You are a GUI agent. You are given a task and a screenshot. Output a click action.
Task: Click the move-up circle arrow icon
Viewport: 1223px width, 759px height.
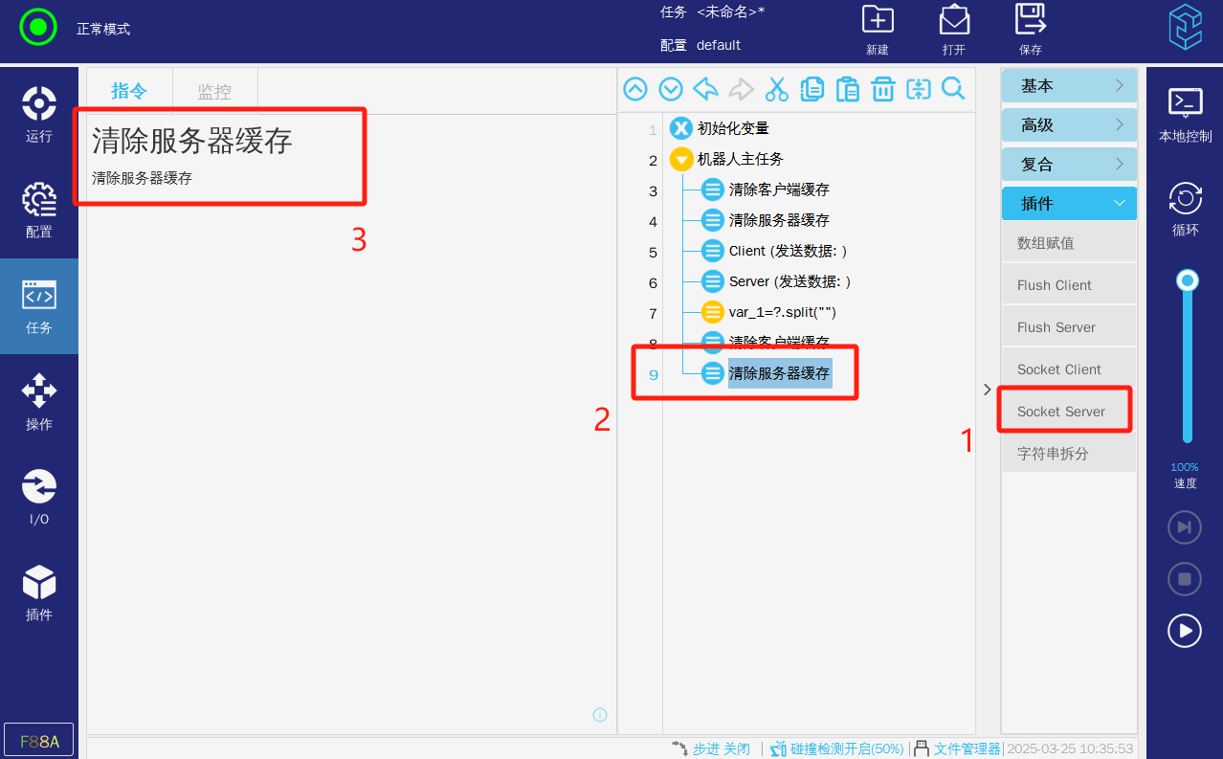pos(635,90)
